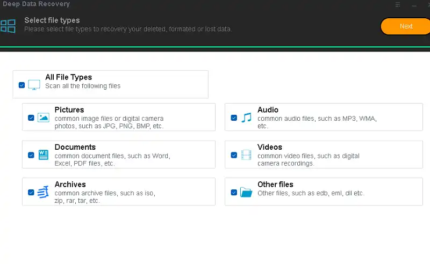This screenshot has width=430, height=264.
Task: Click the All File Types monitor icon
Action: tap(34, 85)
